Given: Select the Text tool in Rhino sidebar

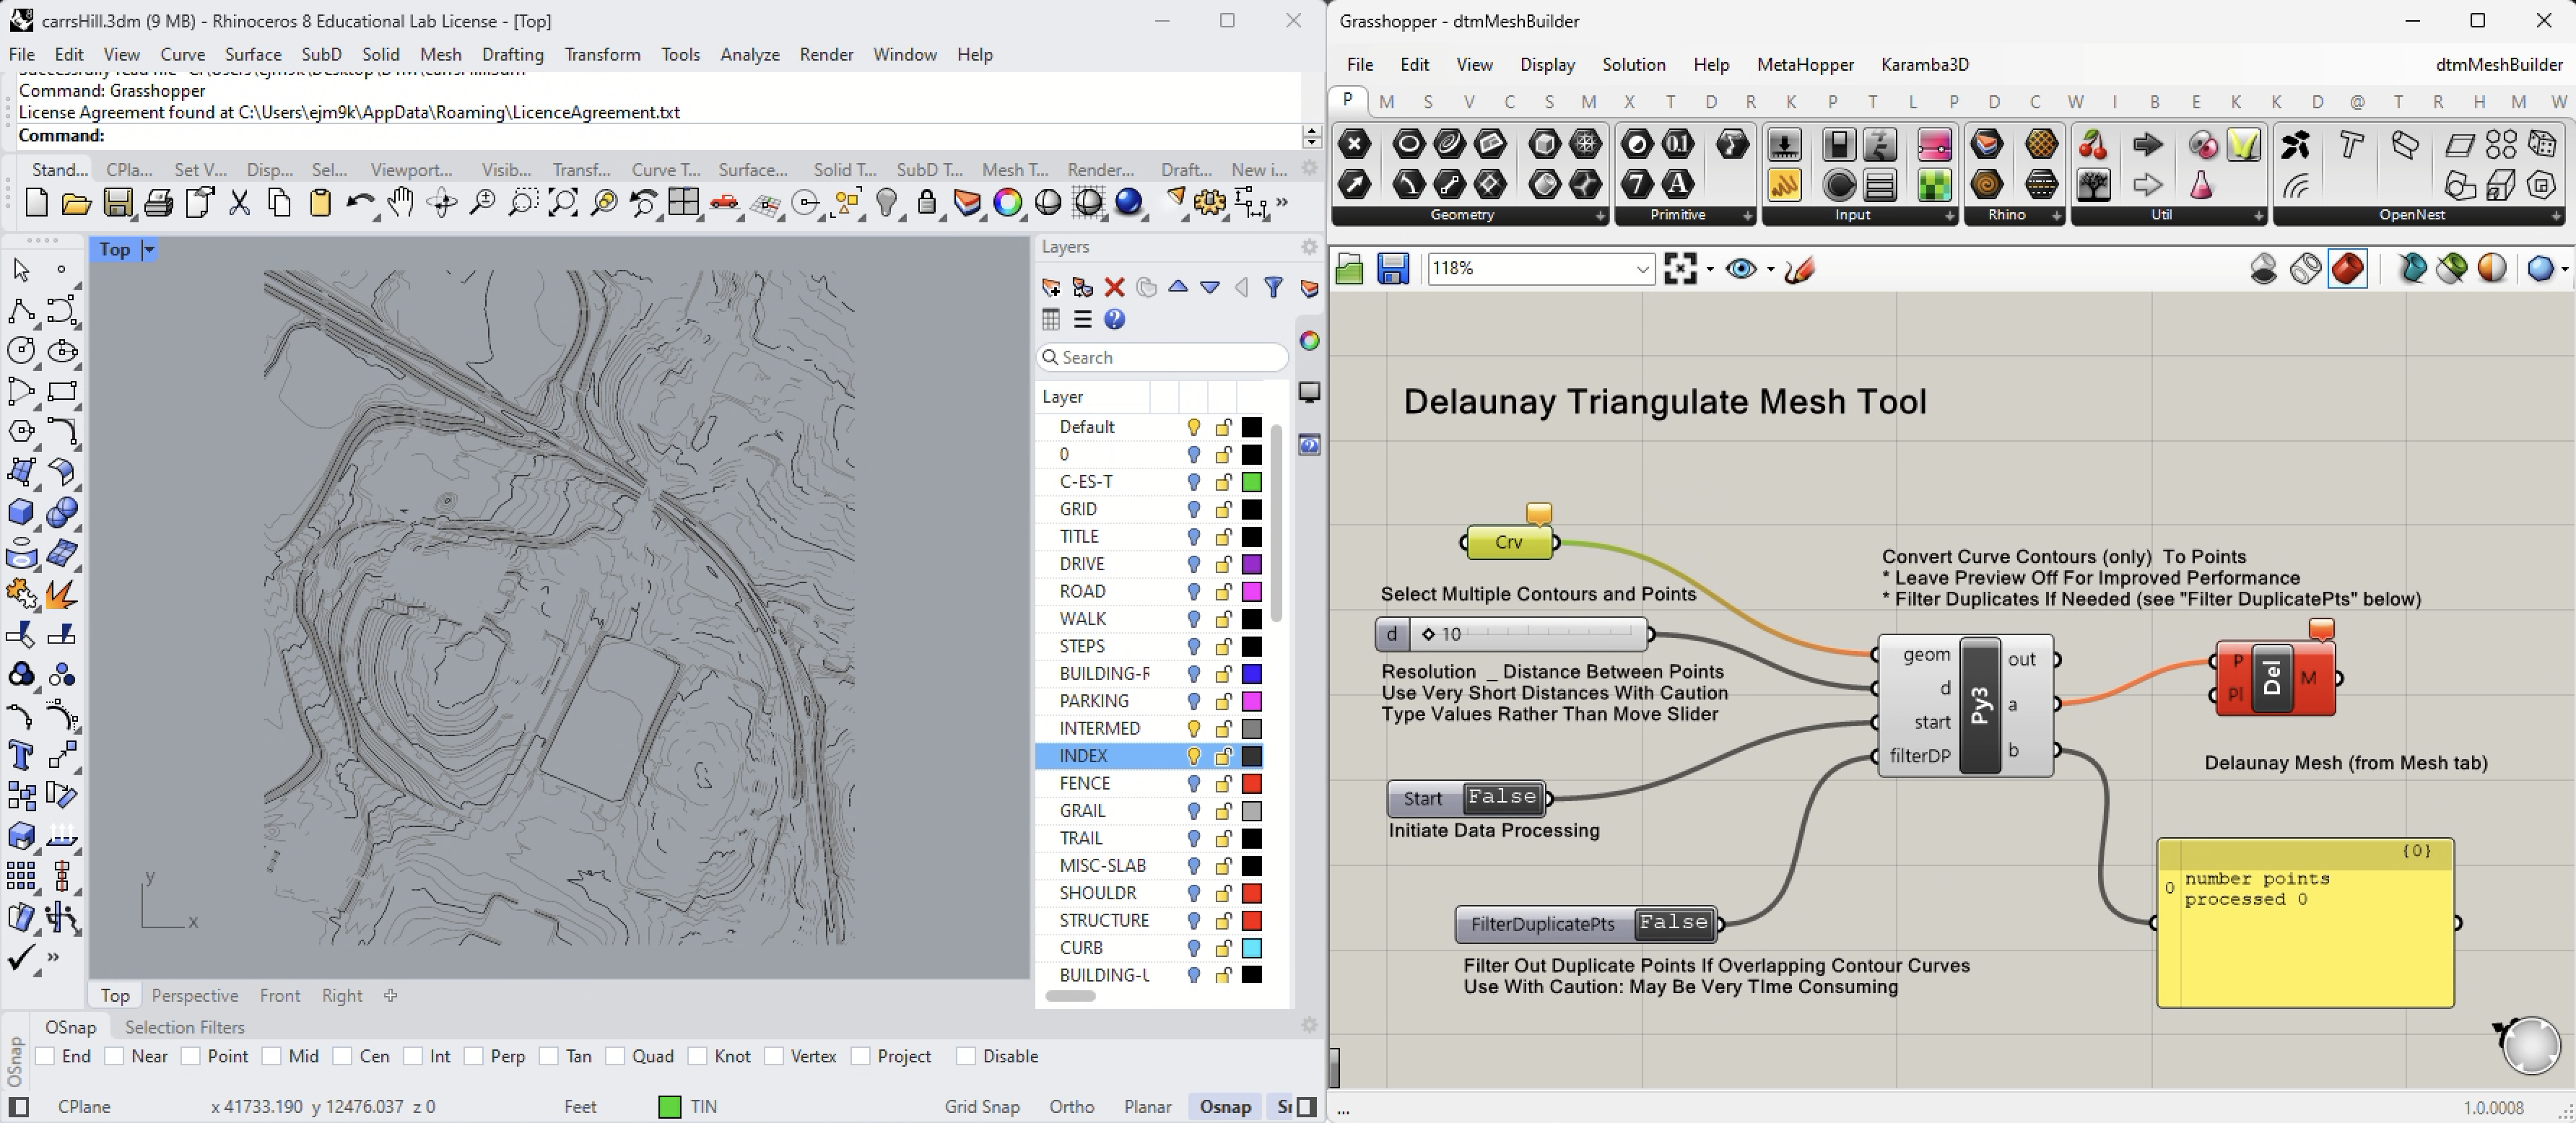Looking at the screenshot, I should coord(20,755).
